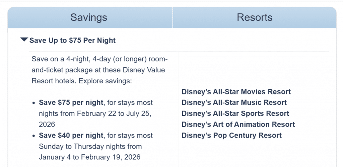Click the January 4 to February 19, 2026 text

[x=89, y=157]
